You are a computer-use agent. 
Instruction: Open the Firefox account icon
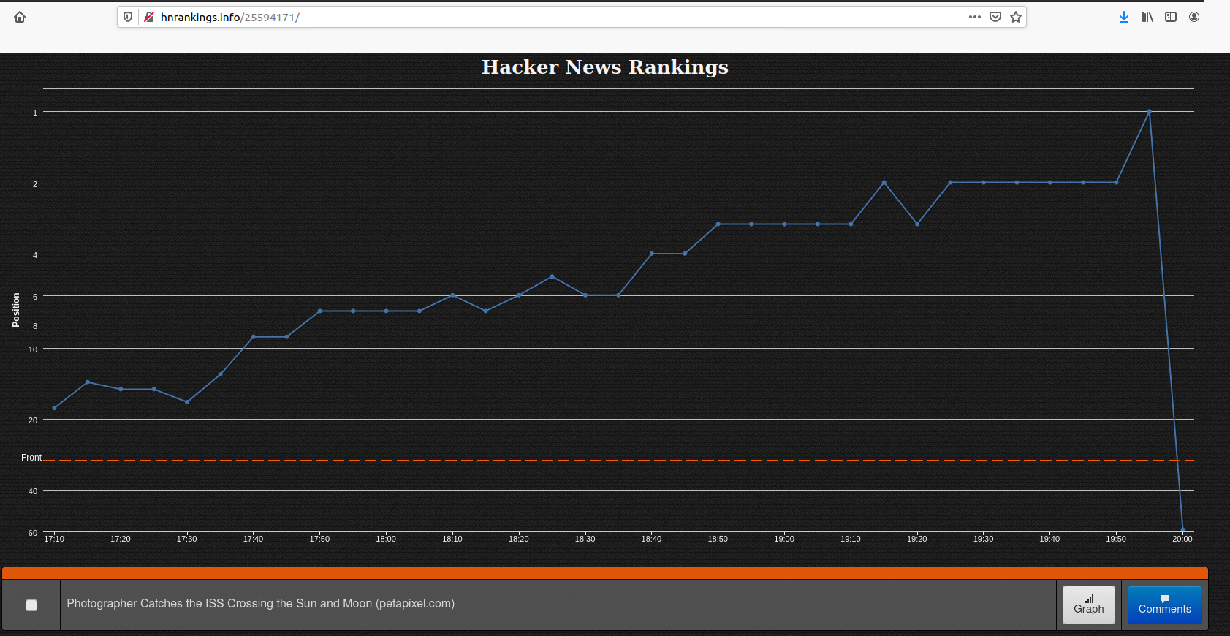point(1193,17)
